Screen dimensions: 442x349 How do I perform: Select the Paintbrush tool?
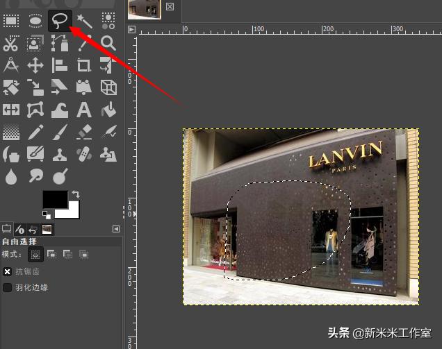(x=60, y=132)
